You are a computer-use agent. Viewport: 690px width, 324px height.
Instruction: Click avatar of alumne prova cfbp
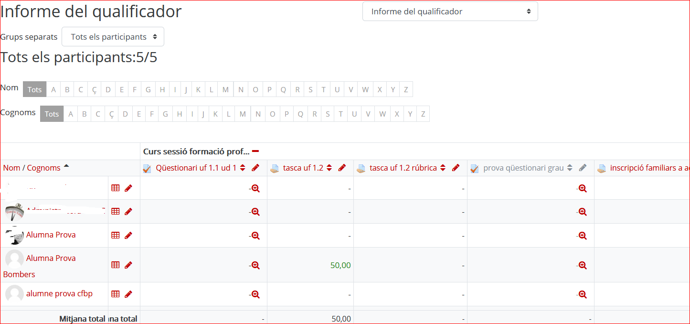(14, 294)
